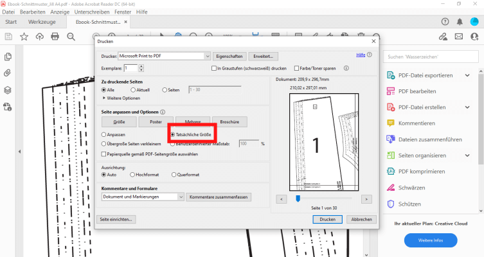Click the Drucken button to print
Viewport: 484px width, 257px height.
(327, 219)
